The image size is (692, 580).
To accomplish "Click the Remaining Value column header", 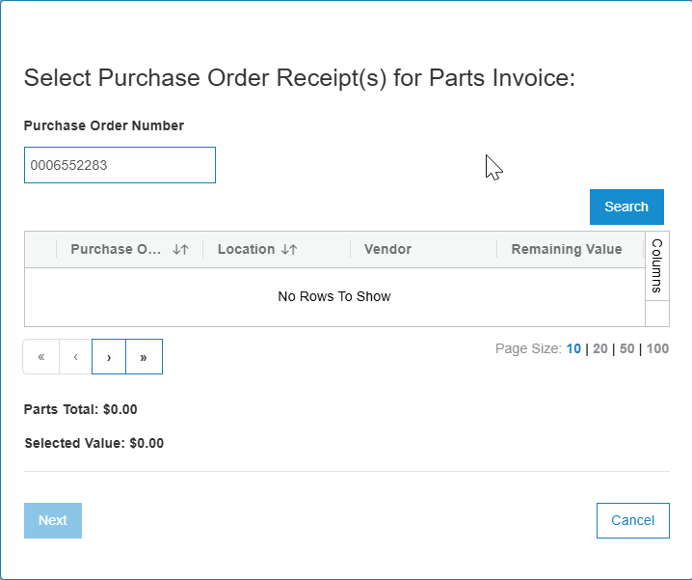I will 567,249.
